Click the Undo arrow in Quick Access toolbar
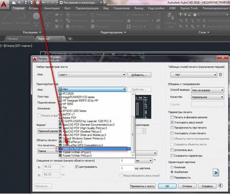 coord(43,3)
